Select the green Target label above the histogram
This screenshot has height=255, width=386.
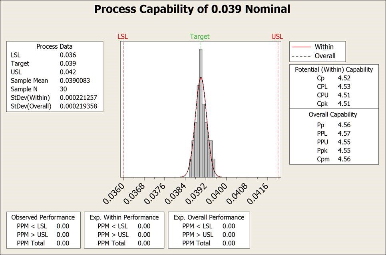tap(200, 37)
